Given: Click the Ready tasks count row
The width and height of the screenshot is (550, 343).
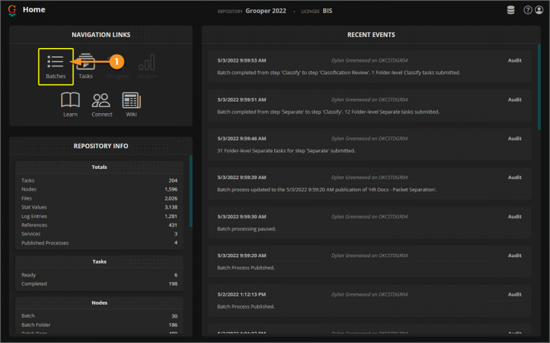Looking at the screenshot, I should tap(100, 274).
